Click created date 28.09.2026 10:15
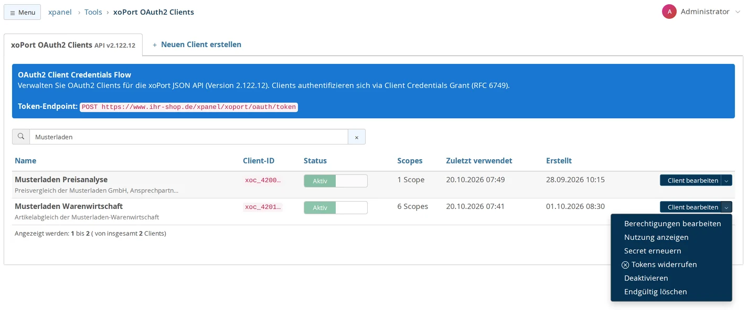Viewport: 747px width, 310px height. click(x=575, y=180)
